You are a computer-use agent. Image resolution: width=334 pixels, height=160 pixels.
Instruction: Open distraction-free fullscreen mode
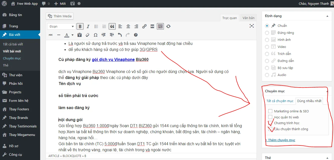(x=252, y=26)
